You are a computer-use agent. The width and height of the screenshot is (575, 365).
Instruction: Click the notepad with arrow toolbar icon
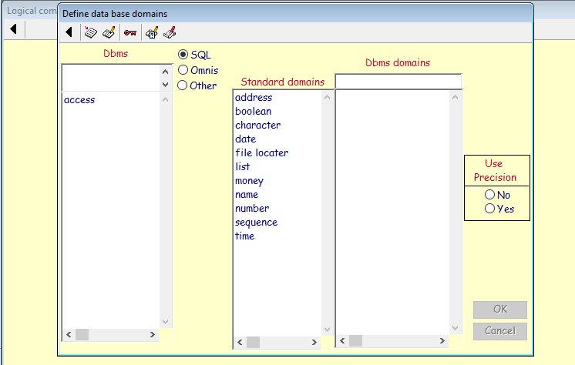click(x=90, y=32)
